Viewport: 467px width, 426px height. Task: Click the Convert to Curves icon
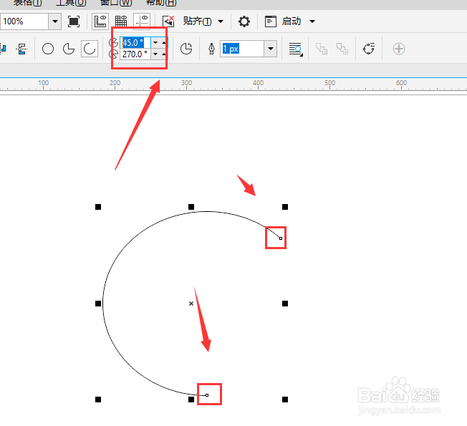pyautogui.click(x=369, y=49)
